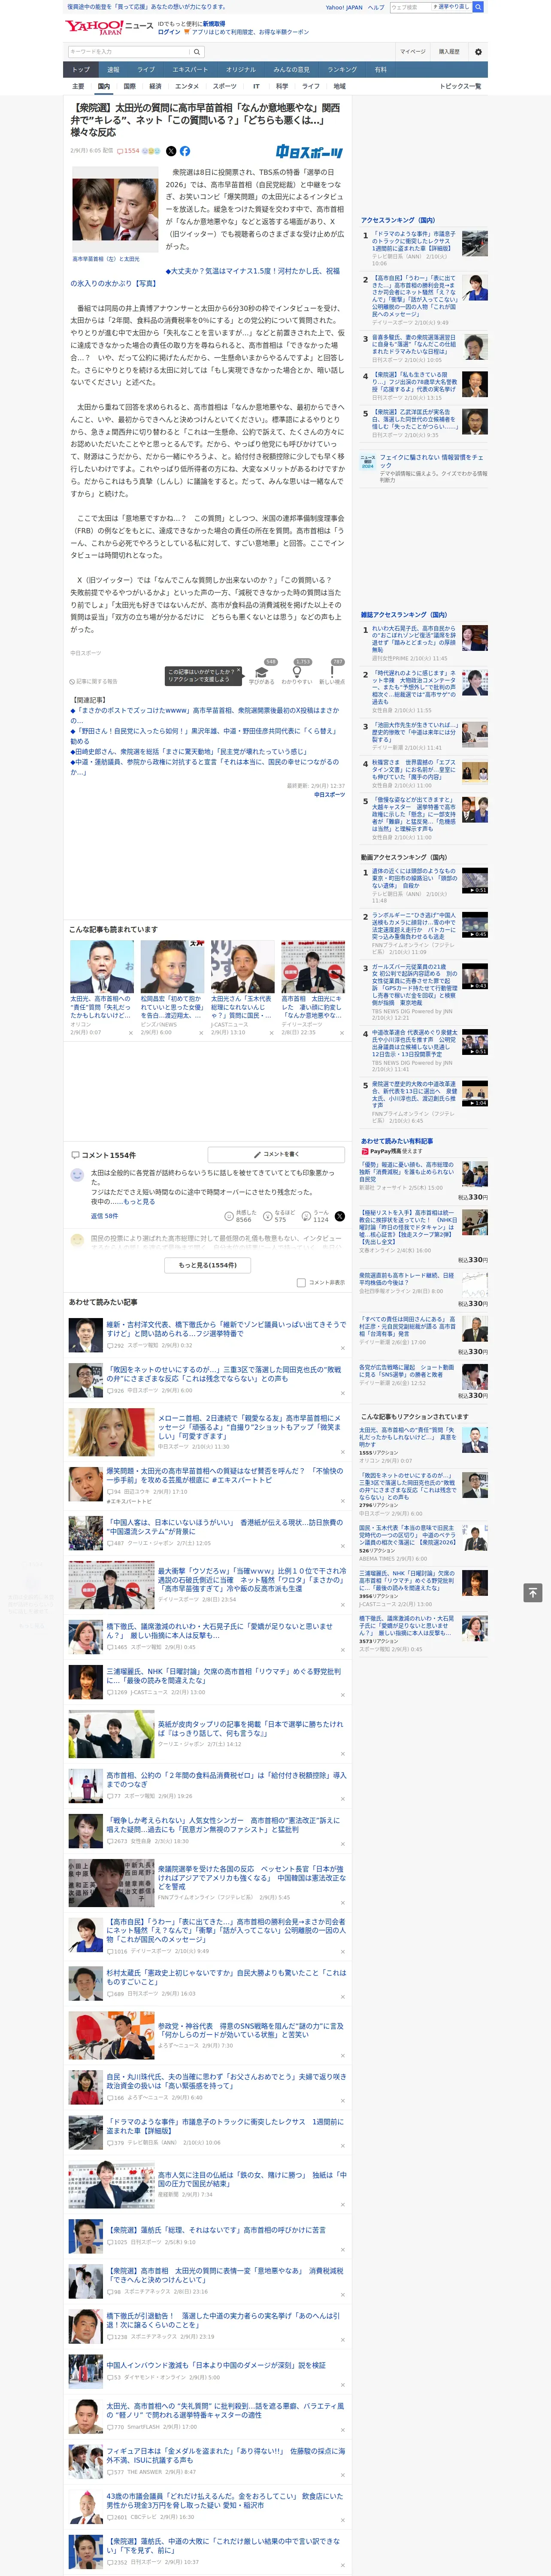Share the article on X

click(171, 151)
